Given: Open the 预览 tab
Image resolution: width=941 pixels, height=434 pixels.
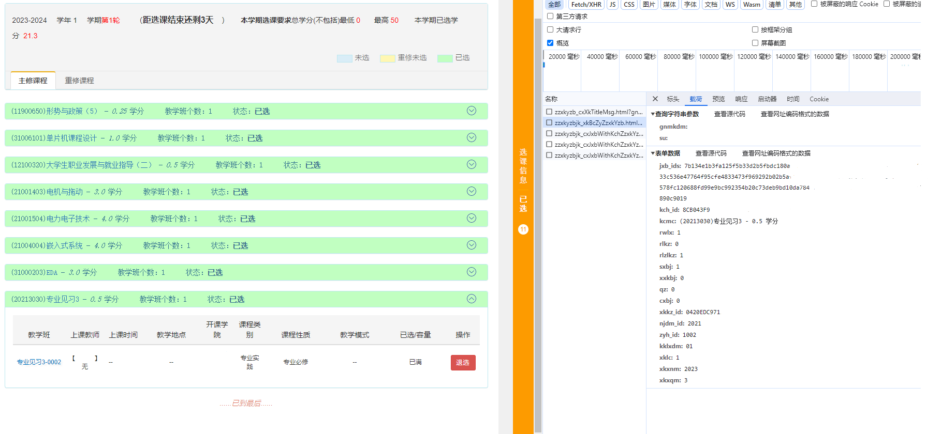Looking at the screenshot, I should (718, 99).
